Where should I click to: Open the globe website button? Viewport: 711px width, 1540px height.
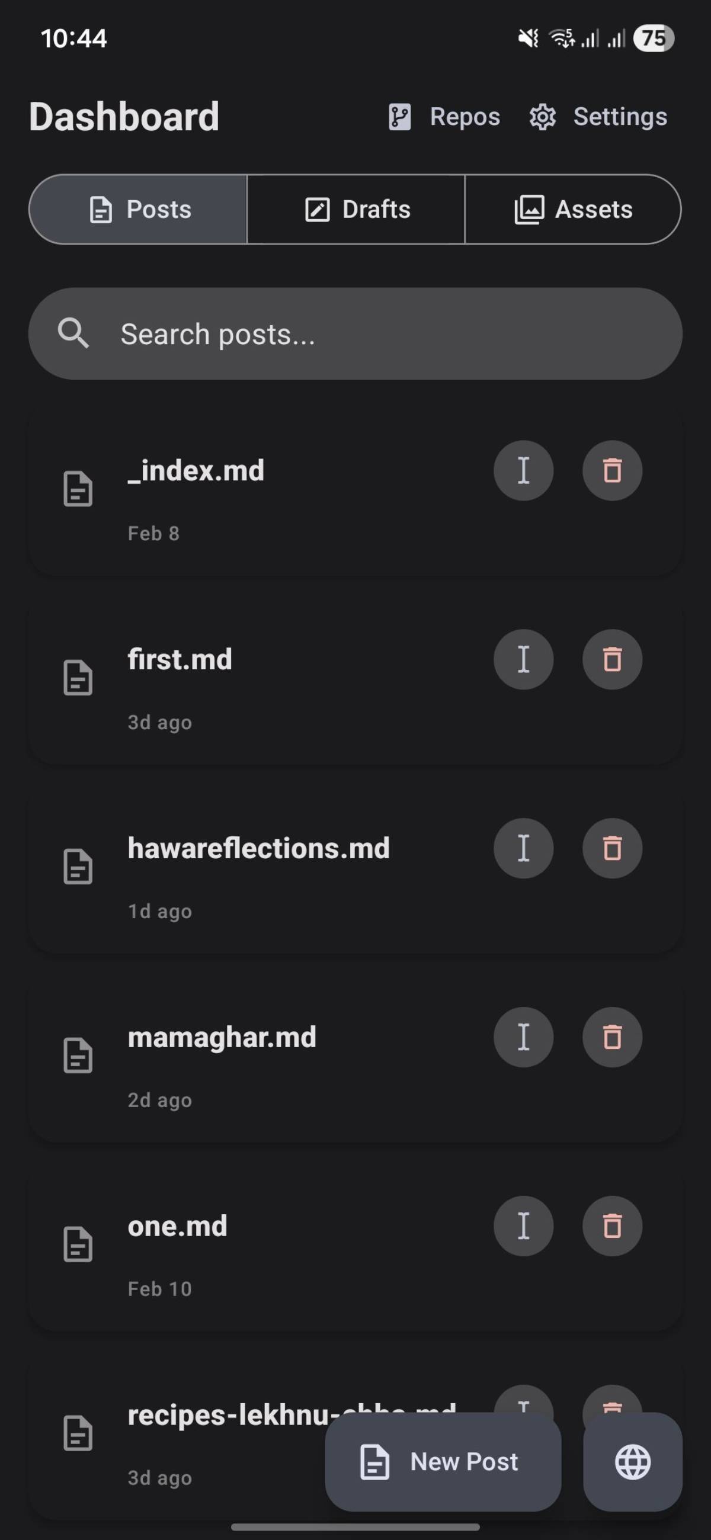click(632, 1462)
